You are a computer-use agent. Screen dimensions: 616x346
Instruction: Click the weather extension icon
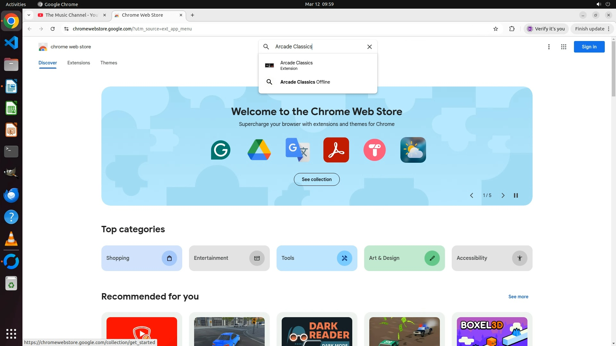[413, 150]
